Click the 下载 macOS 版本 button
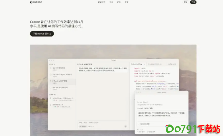This screenshot has height=136, width=223. point(42,34)
